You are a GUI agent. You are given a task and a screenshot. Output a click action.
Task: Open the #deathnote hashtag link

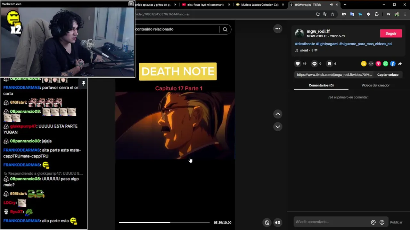point(305,44)
